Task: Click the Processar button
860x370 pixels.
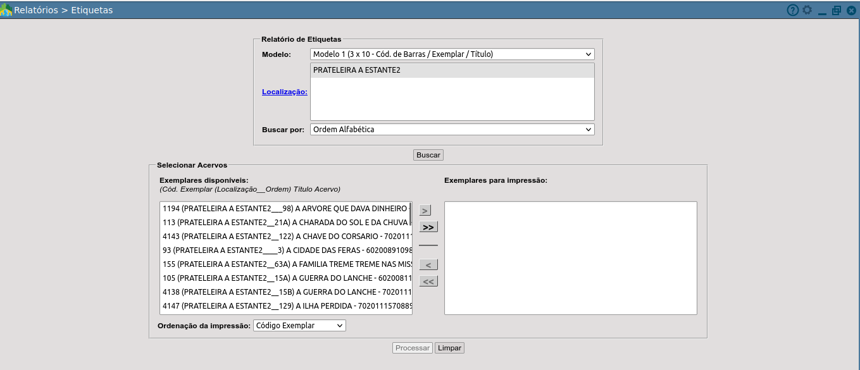Action: pos(412,347)
